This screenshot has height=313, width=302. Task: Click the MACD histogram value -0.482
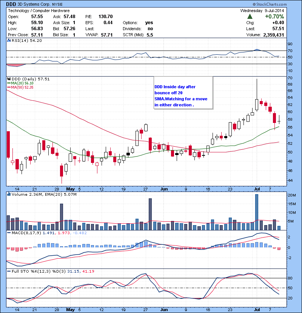tap(80, 233)
